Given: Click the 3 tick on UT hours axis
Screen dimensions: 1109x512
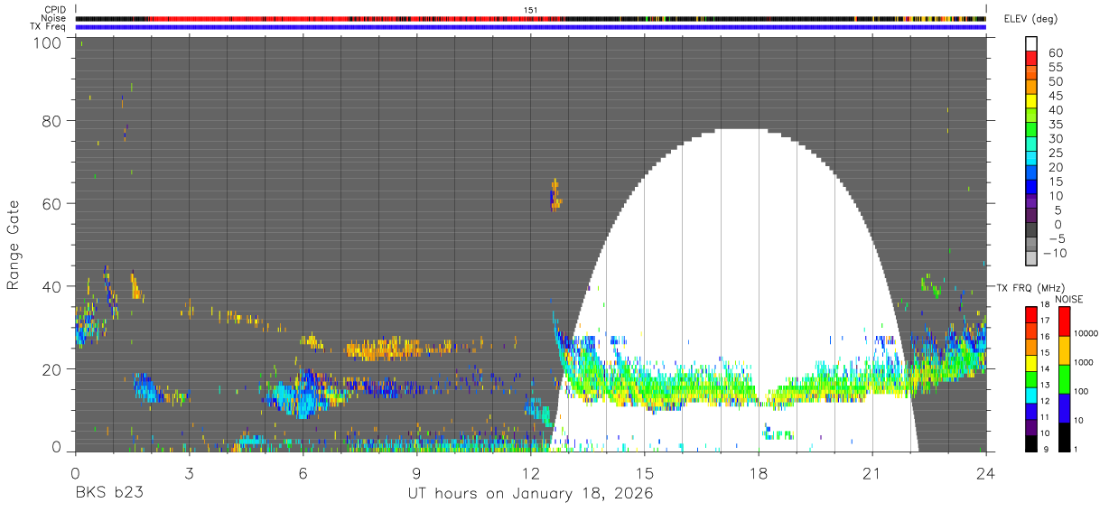Looking at the screenshot, I should [x=189, y=471].
